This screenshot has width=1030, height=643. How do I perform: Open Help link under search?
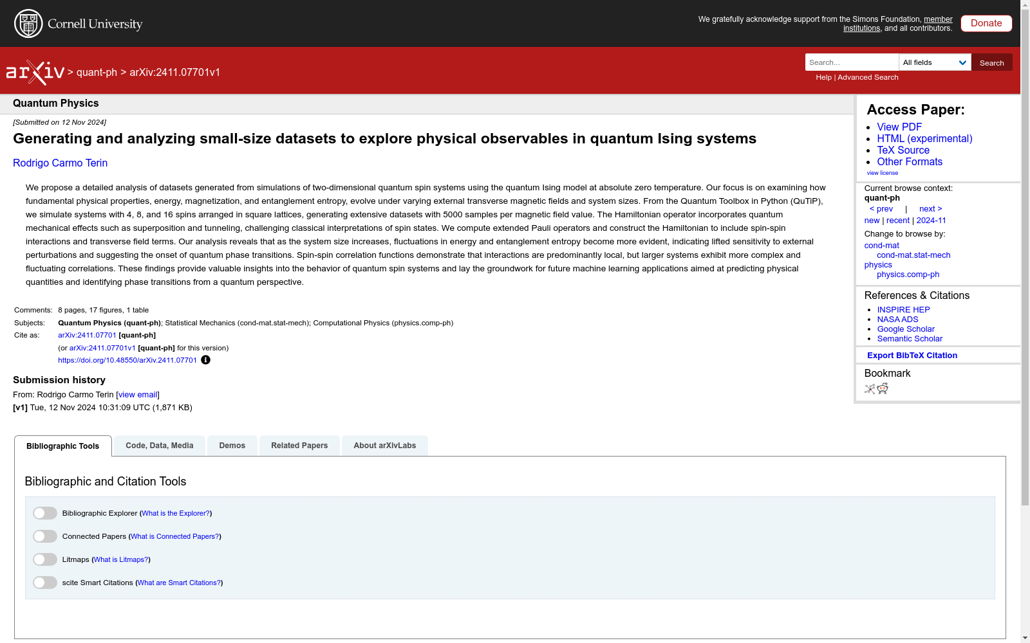(823, 77)
